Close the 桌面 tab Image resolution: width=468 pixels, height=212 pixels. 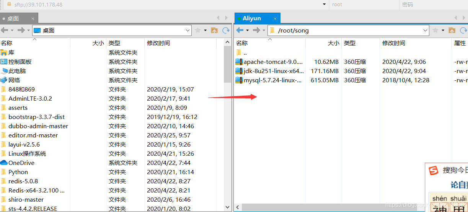33,18
